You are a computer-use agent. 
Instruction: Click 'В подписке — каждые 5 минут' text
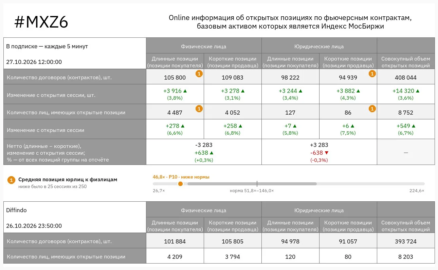coord(47,46)
